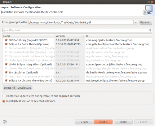Click the Version column sort arrow
This screenshot has width=155, height=126.
coord(83,36)
